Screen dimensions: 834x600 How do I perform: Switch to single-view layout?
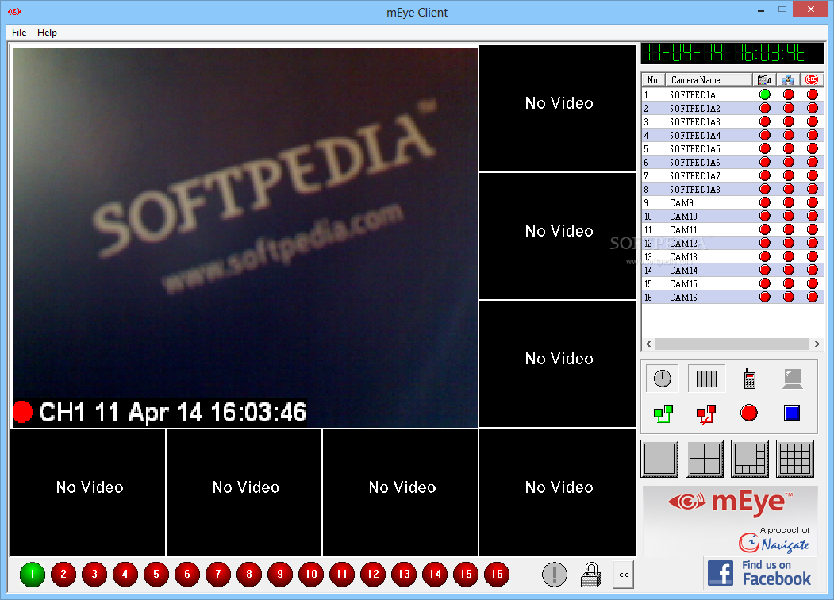pyautogui.click(x=659, y=459)
